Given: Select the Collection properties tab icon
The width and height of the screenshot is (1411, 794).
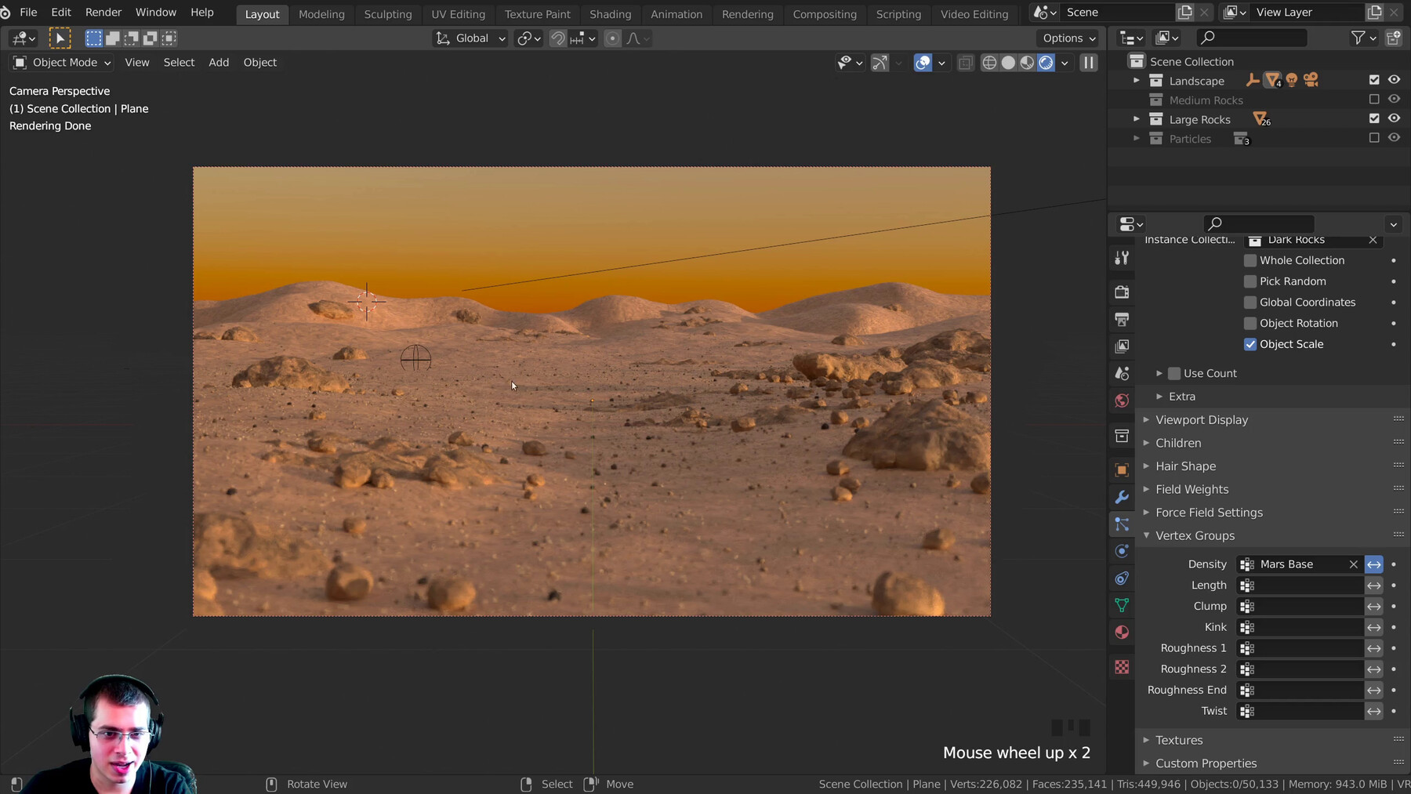Looking at the screenshot, I should 1122,435.
